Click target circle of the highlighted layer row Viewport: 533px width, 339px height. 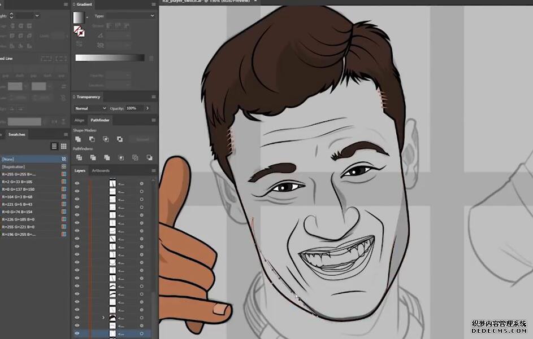141,333
